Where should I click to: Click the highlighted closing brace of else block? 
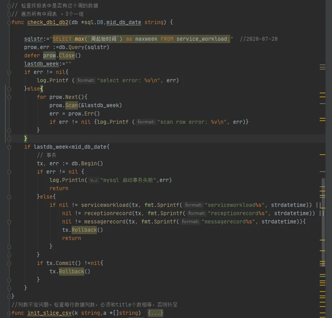[x=26, y=139]
